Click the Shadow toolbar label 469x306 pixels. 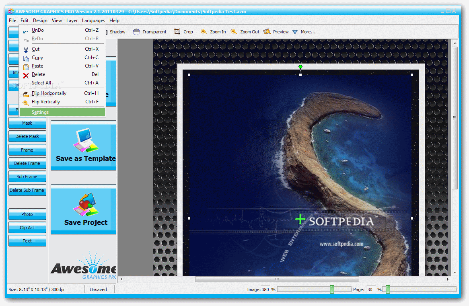[x=117, y=32]
